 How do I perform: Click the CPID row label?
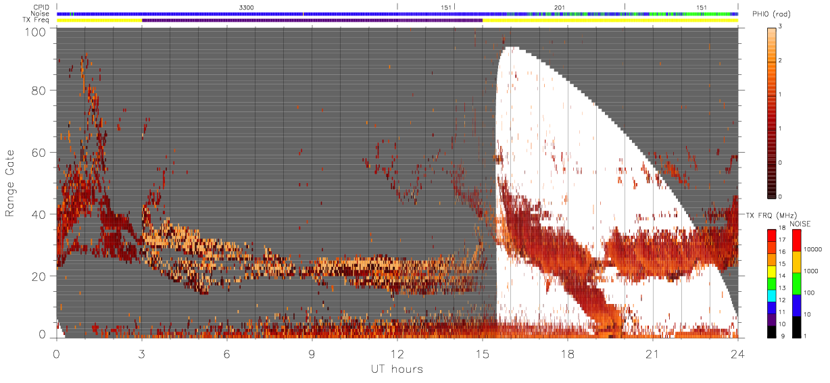pos(42,7)
